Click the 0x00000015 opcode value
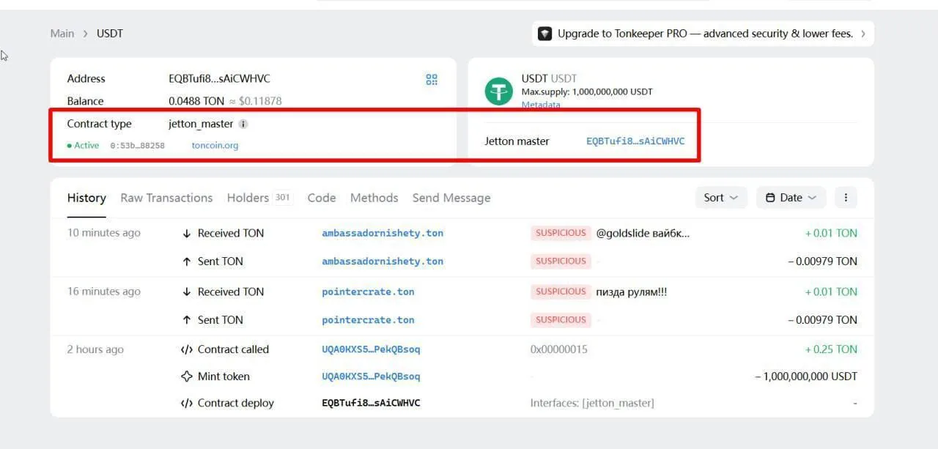This screenshot has width=938, height=449. (x=559, y=349)
